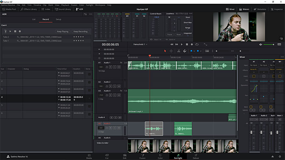Mark cue 5 as done
Image resolution: width=285 pixels, height=160 pixels.
[x=89, y=106]
